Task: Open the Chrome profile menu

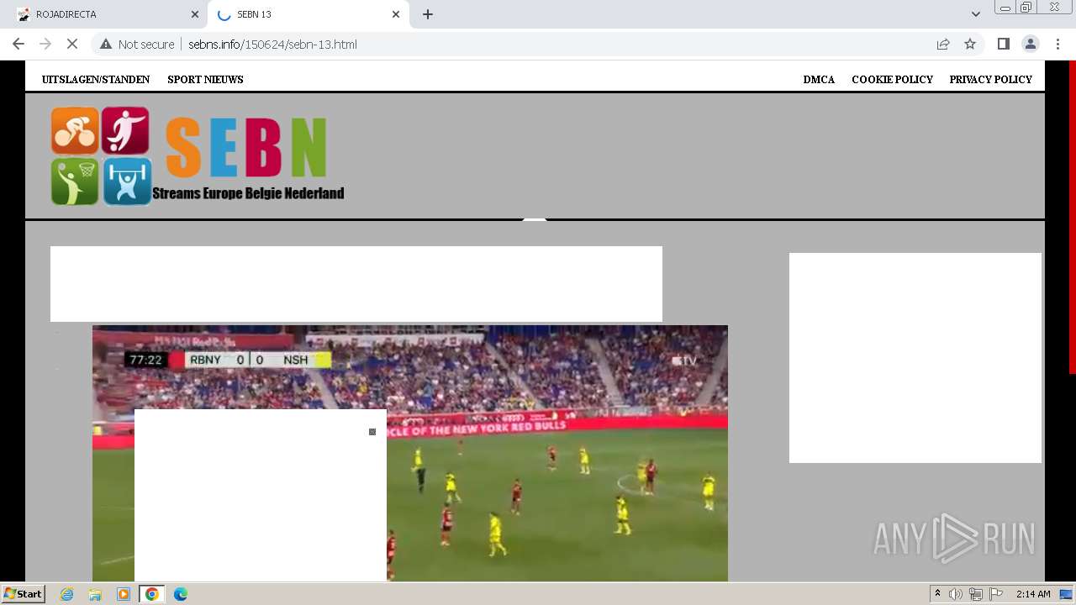Action: (x=1031, y=44)
